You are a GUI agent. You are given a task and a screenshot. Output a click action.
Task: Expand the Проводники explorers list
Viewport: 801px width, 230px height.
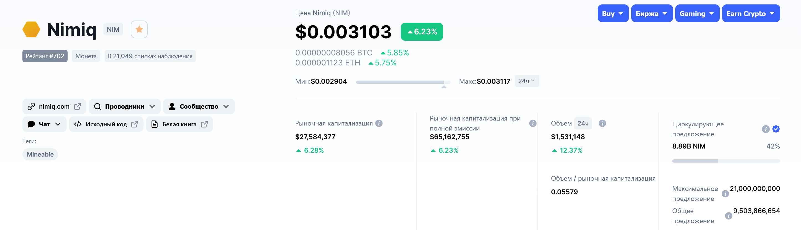[124, 106]
